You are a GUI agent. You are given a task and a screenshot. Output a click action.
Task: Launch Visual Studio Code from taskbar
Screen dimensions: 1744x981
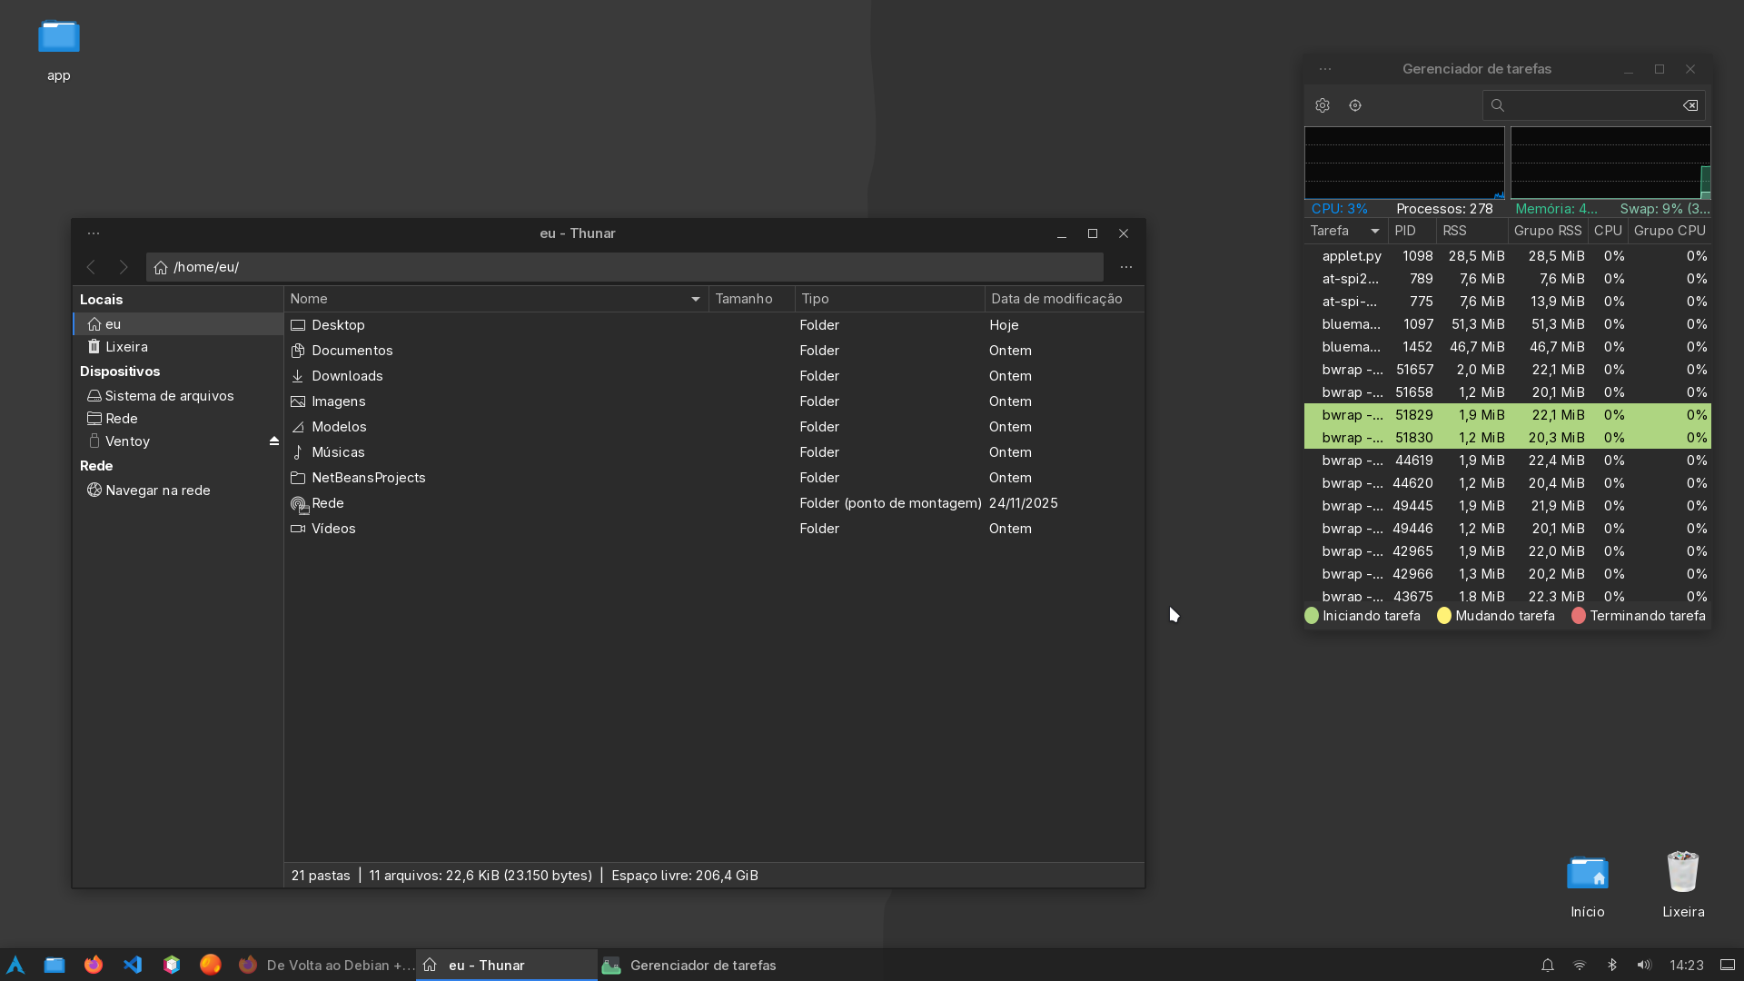click(133, 965)
